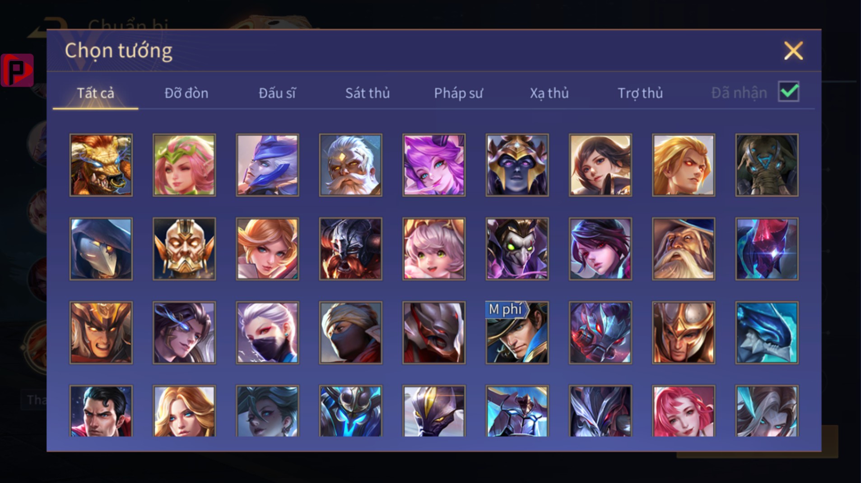Show the Xạ thủ hero category

[549, 93]
